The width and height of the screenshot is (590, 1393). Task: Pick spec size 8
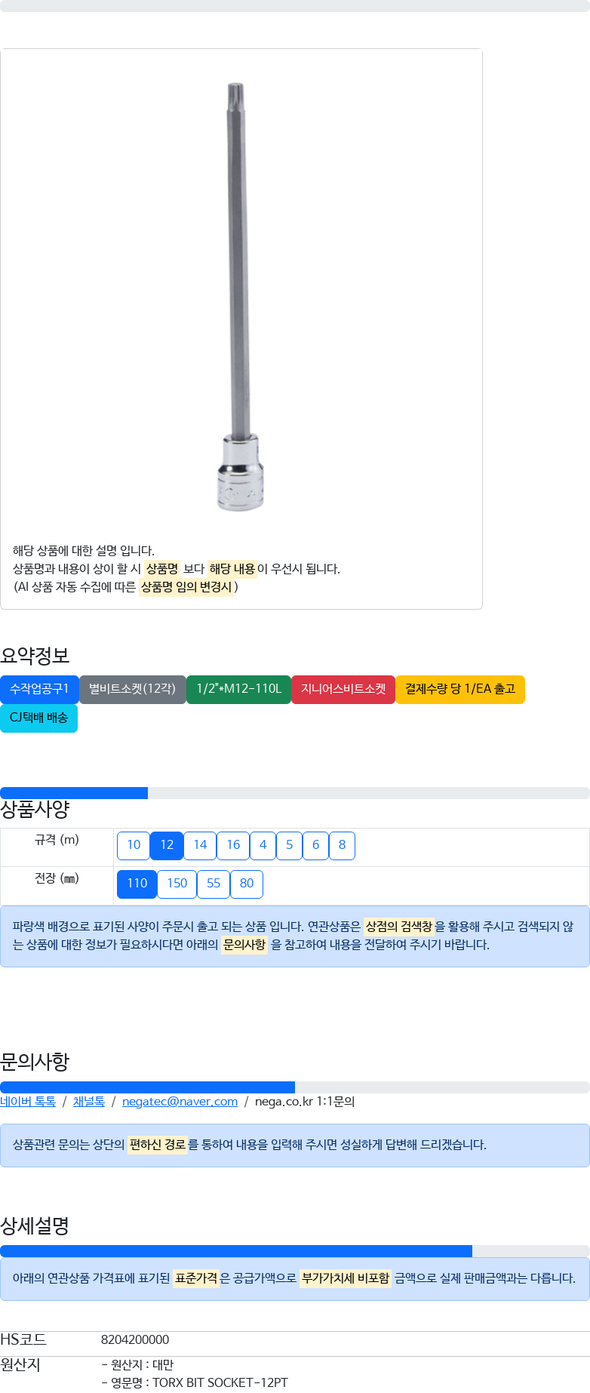(x=342, y=845)
